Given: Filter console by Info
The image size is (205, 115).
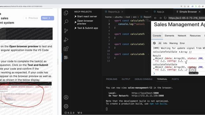Looking at the screenshot, I should pyautogui.click(x=165, y=43).
